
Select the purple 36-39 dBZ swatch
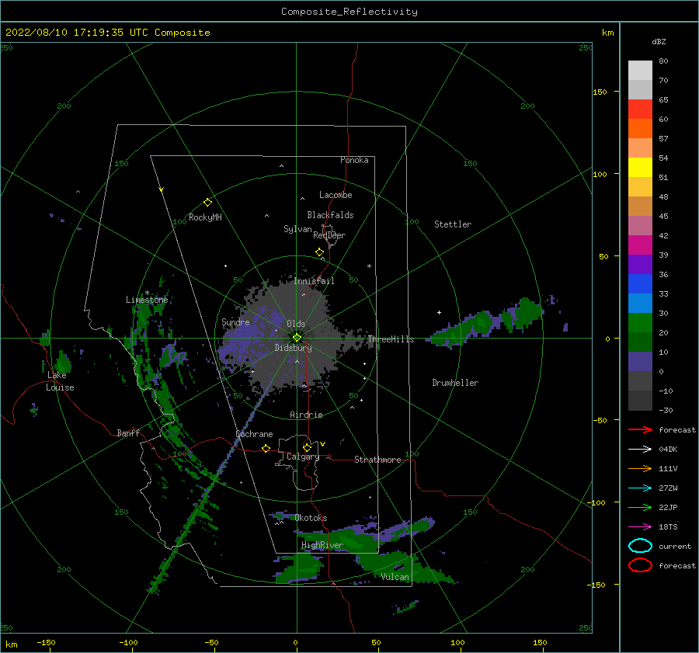pyautogui.click(x=640, y=265)
